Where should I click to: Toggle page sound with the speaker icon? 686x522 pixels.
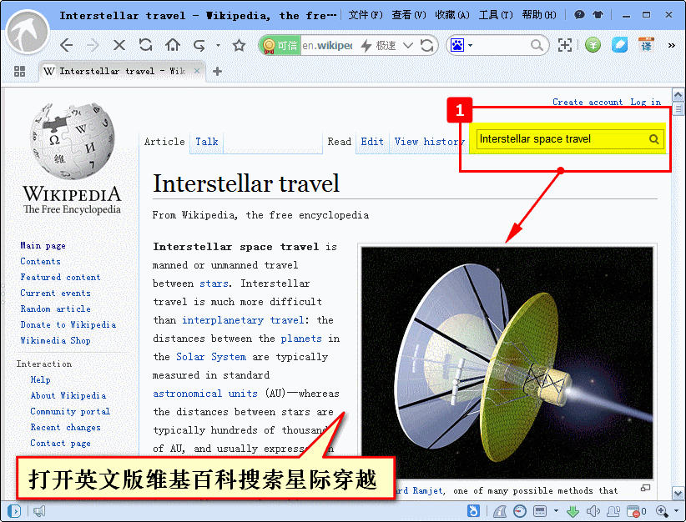pyautogui.click(x=593, y=510)
